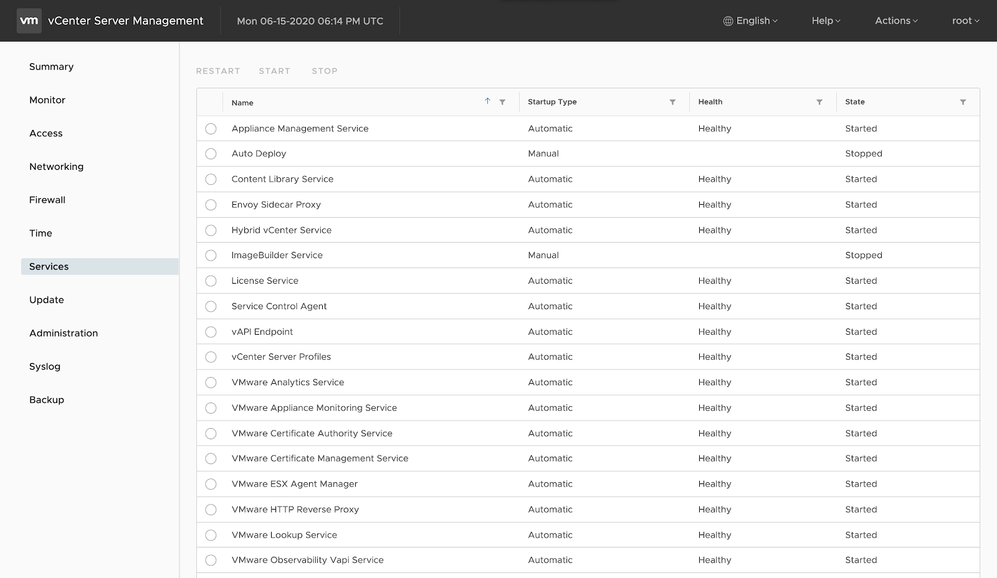The image size is (997, 578).
Task: Select the VMware Observability Vapi Service radio button
Action: tap(211, 561)
